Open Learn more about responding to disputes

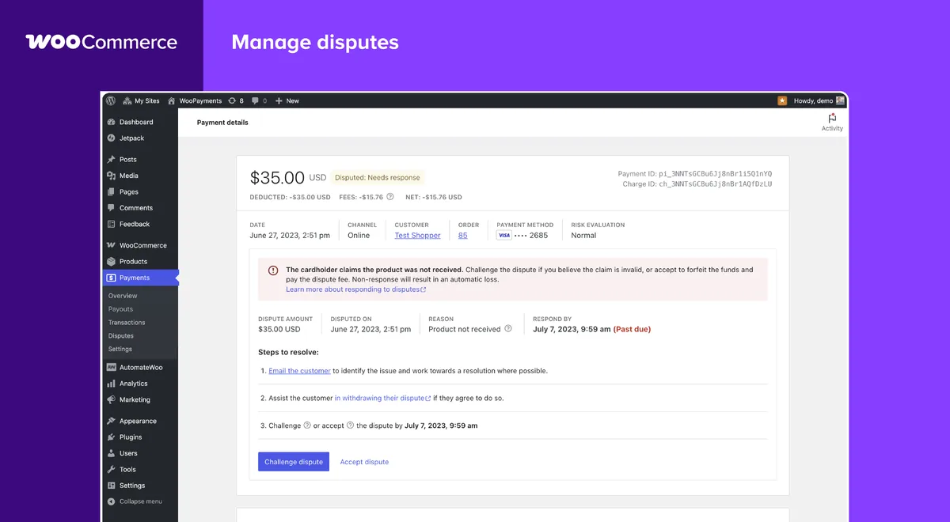point(355,289)
